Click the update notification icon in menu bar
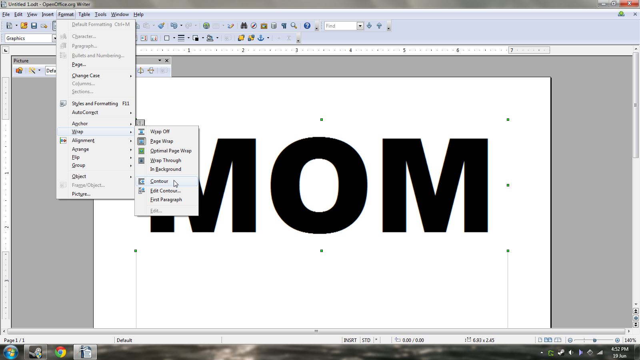This screenshot has height=360, width=640. coord(621,14)
